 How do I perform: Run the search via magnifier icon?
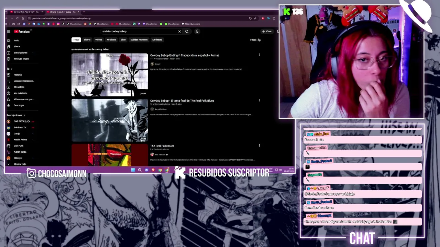187,31
